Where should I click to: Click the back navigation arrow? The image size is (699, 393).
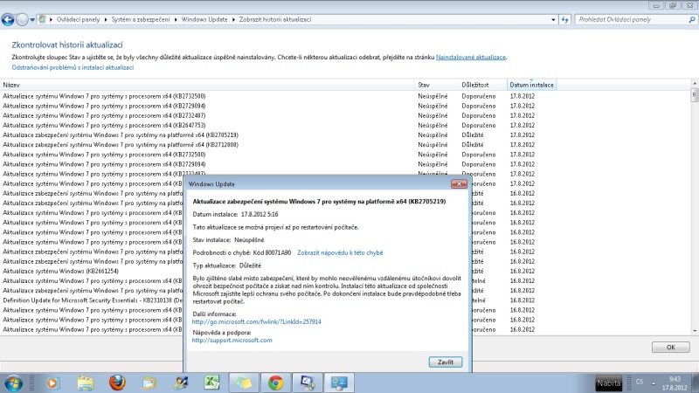click(10, 18)
